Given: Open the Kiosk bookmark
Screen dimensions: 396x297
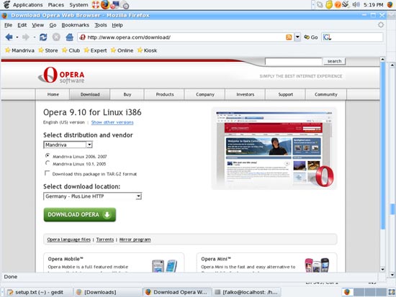Looking at the screenshot, I should (x=147, y=50).
